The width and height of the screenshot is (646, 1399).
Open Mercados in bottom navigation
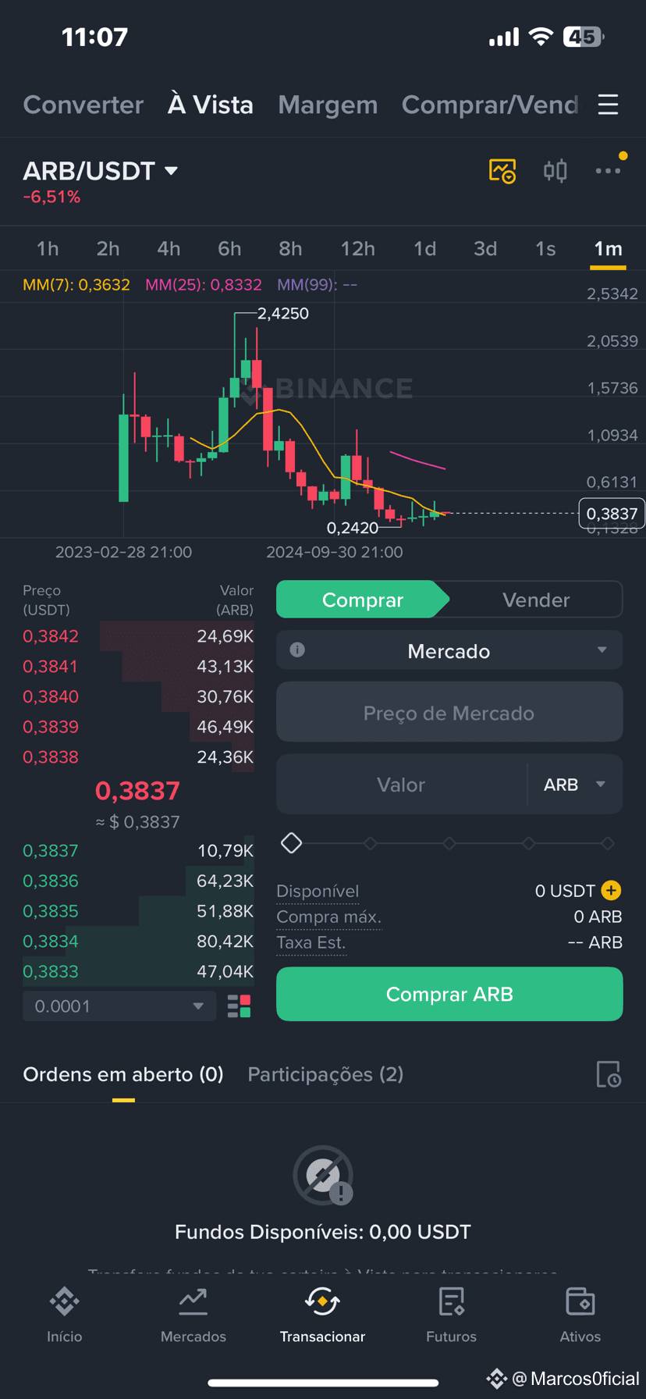pos(193,1315)
